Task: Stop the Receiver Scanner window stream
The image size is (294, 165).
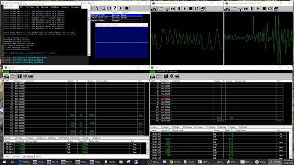Action: [264, 9]
